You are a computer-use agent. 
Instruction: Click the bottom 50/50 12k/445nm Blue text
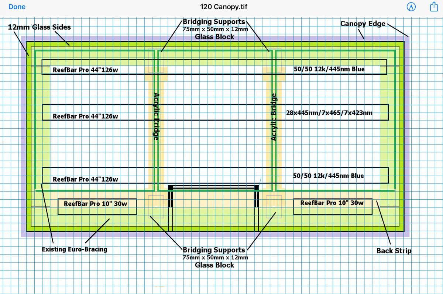pos(329,176)
